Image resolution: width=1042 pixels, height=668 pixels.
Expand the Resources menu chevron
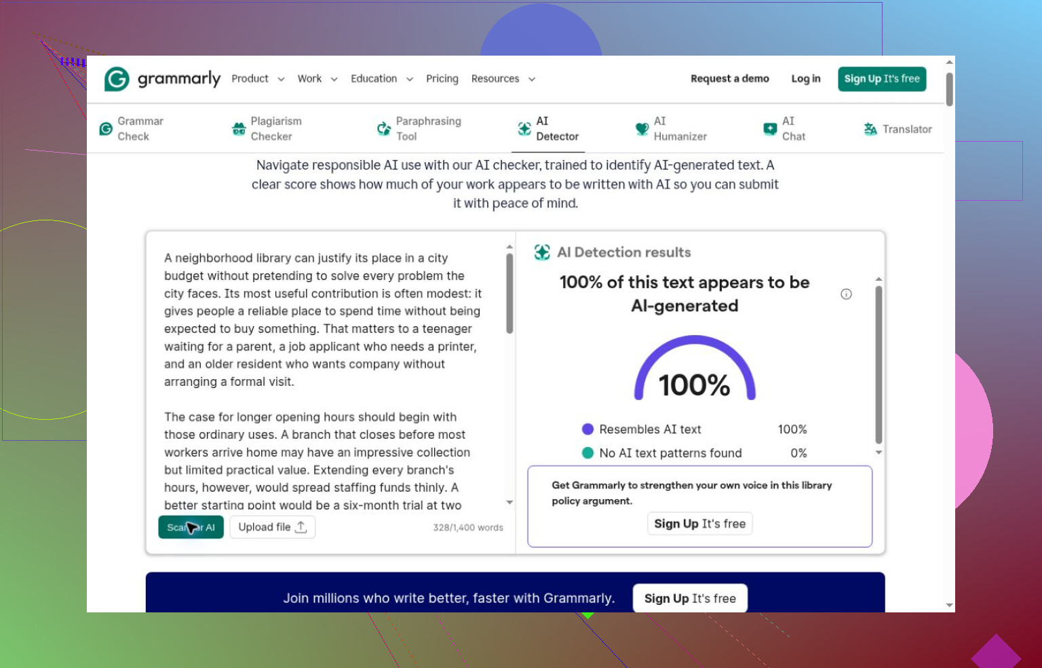(x=532, y=79)
